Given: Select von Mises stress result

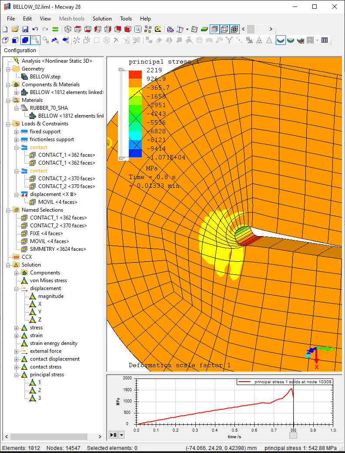Looking at the screenshot, I should (48, 281).
